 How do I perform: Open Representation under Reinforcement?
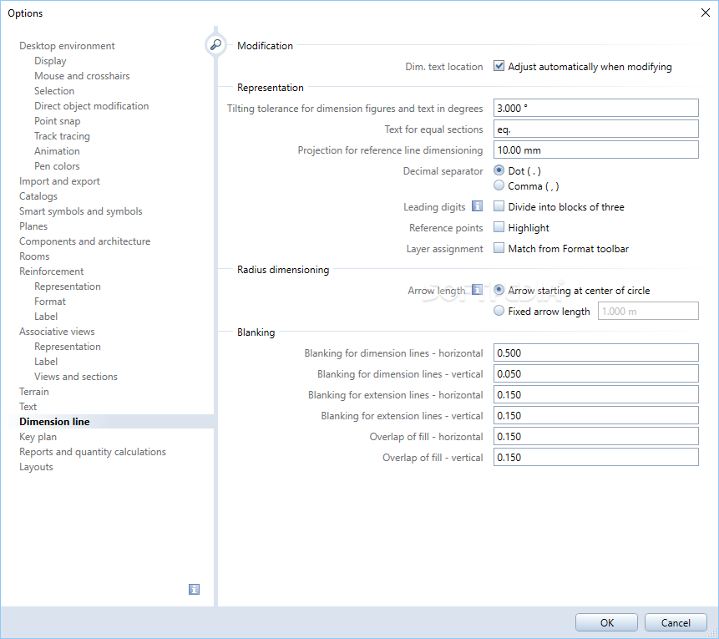(68, 287)
